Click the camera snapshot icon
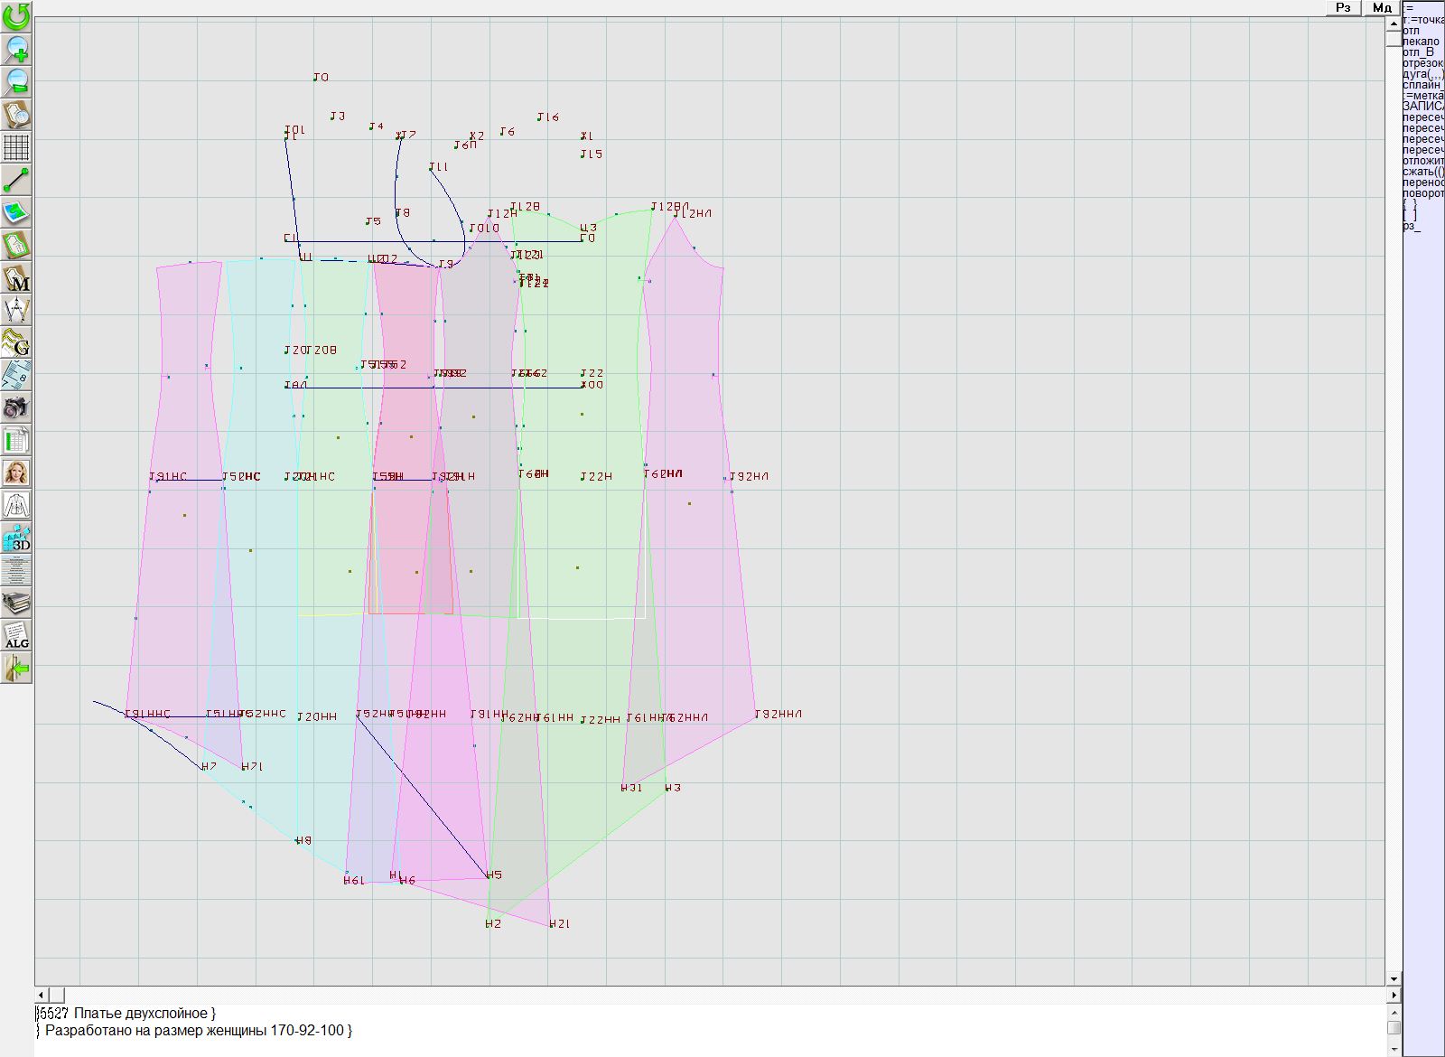Image resolution: width=1445 pixels, height=1057 pixels. [x=16, y=408]
